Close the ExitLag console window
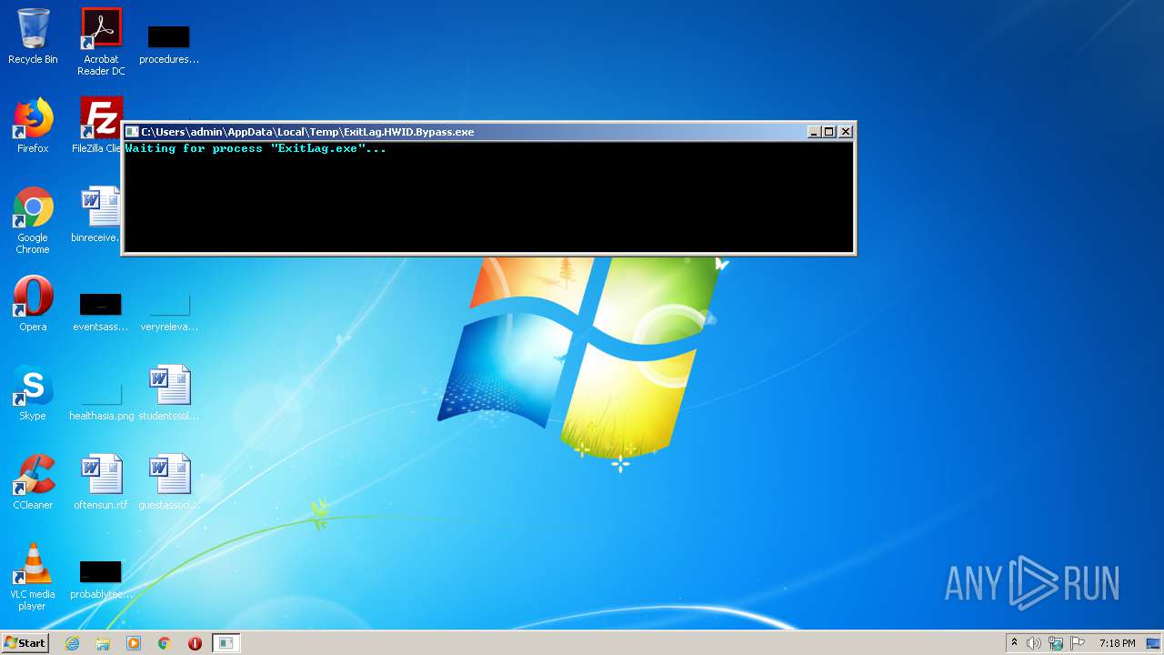This screenshot has height=655, width=1164. pos(845,132)
